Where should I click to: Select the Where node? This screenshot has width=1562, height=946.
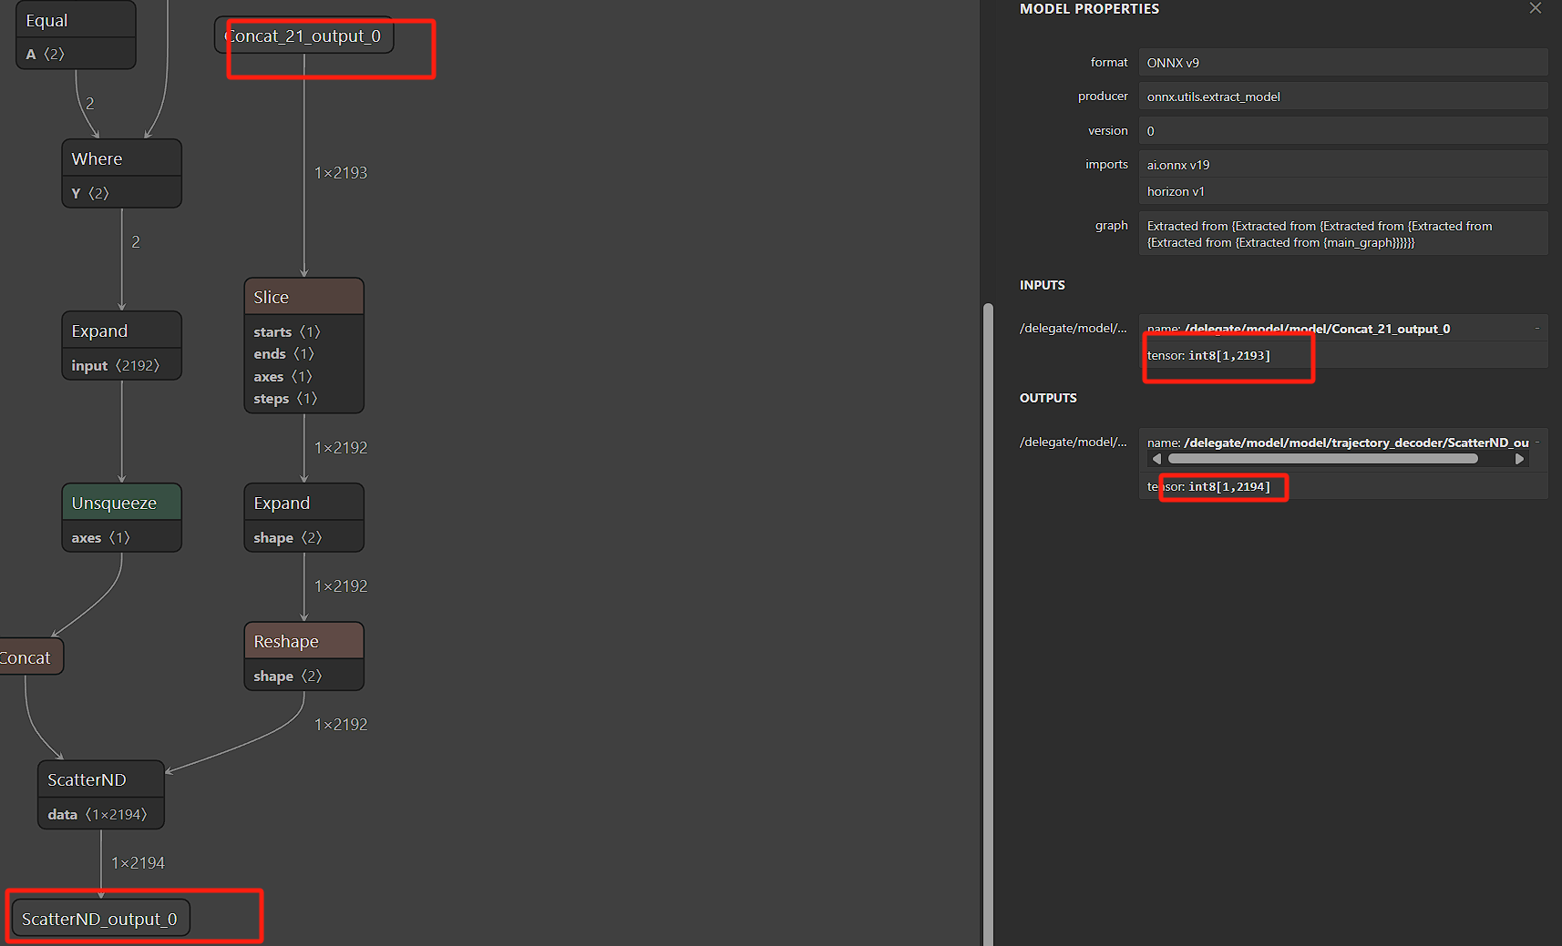click(121, 158)
